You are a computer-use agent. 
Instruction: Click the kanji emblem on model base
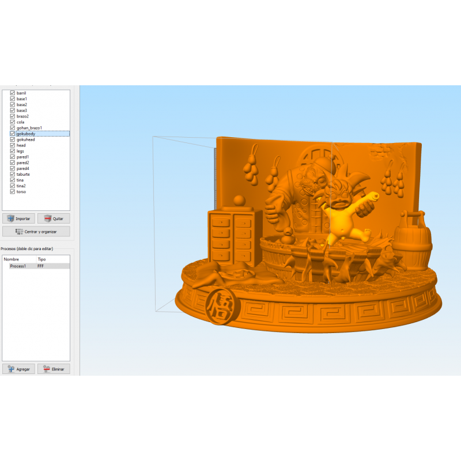point(218,305)
